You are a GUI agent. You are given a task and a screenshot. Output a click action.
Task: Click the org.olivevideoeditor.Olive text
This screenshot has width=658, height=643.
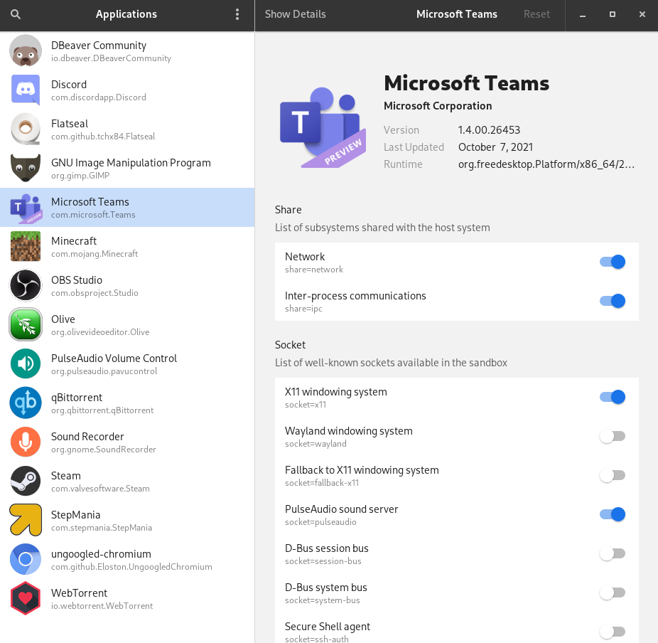click(x=100, y=332)
